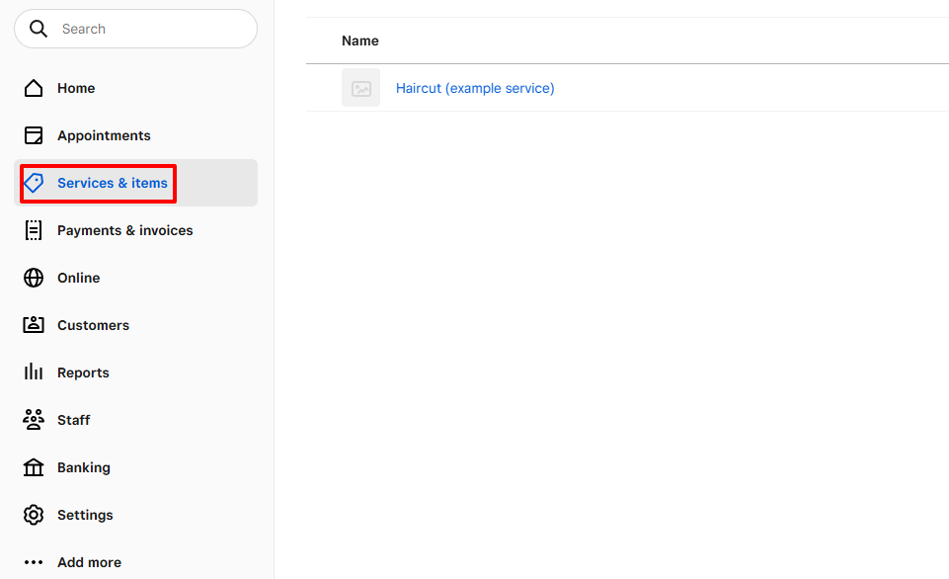Open the Appointments calendar icon
The image size is (949, 579).
34,135
